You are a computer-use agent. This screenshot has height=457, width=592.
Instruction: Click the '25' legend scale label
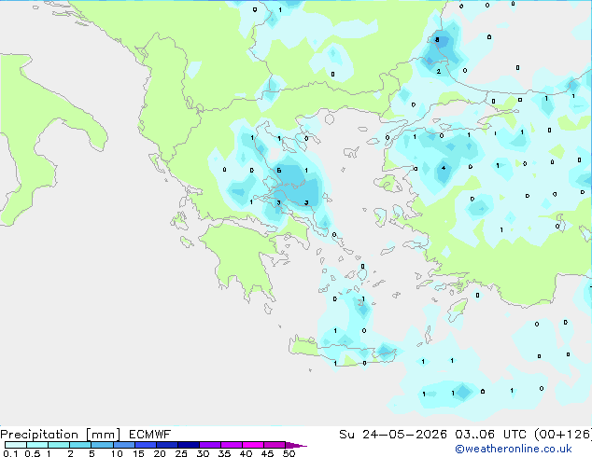[x=181, y=453]
